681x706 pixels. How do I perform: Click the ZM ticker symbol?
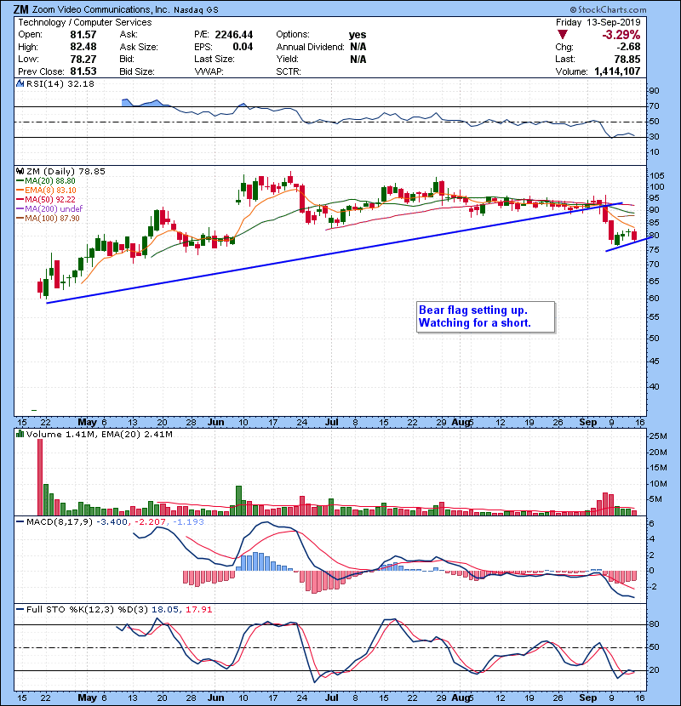tap(20, 9)
